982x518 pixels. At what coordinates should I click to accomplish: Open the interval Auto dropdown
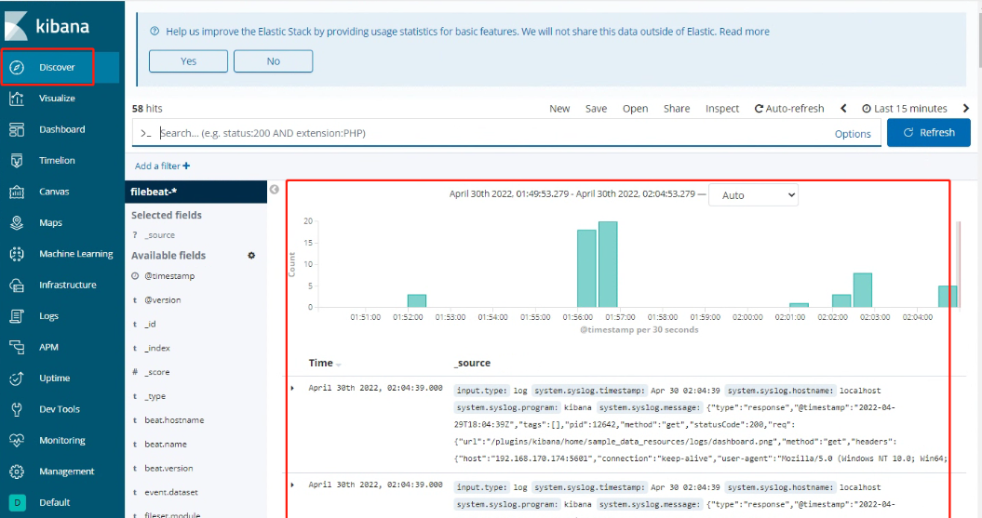pyautogui.click(x=753, y=195)
